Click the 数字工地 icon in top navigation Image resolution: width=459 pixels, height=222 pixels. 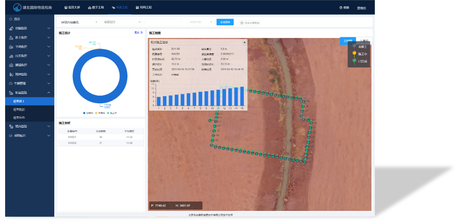90,8
